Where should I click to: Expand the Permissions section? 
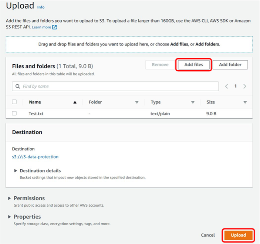9,199
